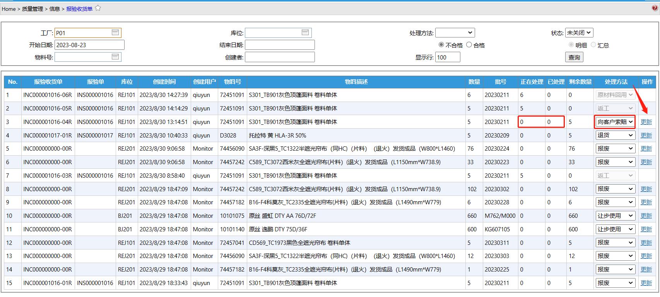Select the 不合格 radio button
This screenshot has width=660, height=297.
(x=441, y=45)
